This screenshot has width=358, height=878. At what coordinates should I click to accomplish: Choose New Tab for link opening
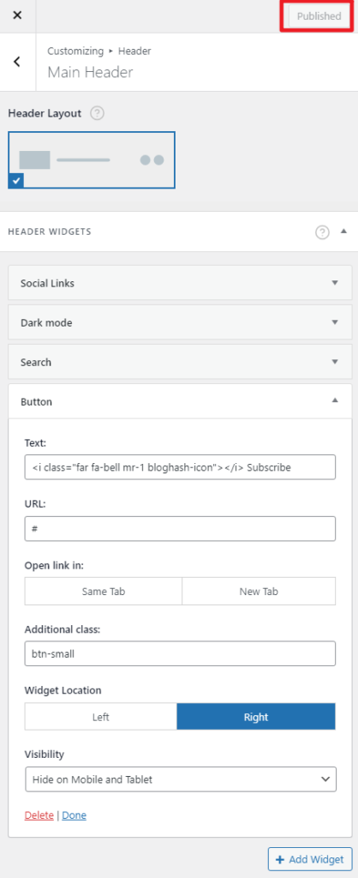click(x=259, y=592)
